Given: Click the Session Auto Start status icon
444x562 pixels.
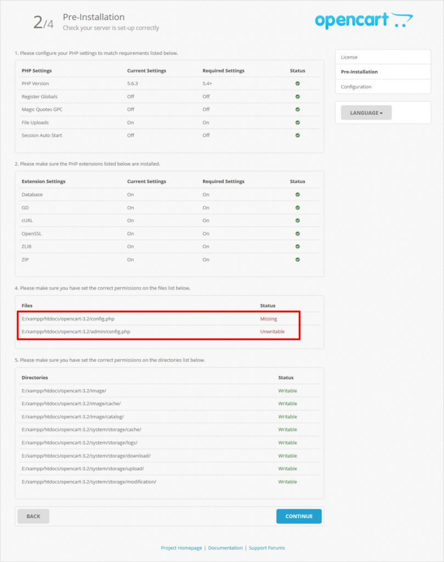Looking at the screenshot, I should [x=297, y=136].
